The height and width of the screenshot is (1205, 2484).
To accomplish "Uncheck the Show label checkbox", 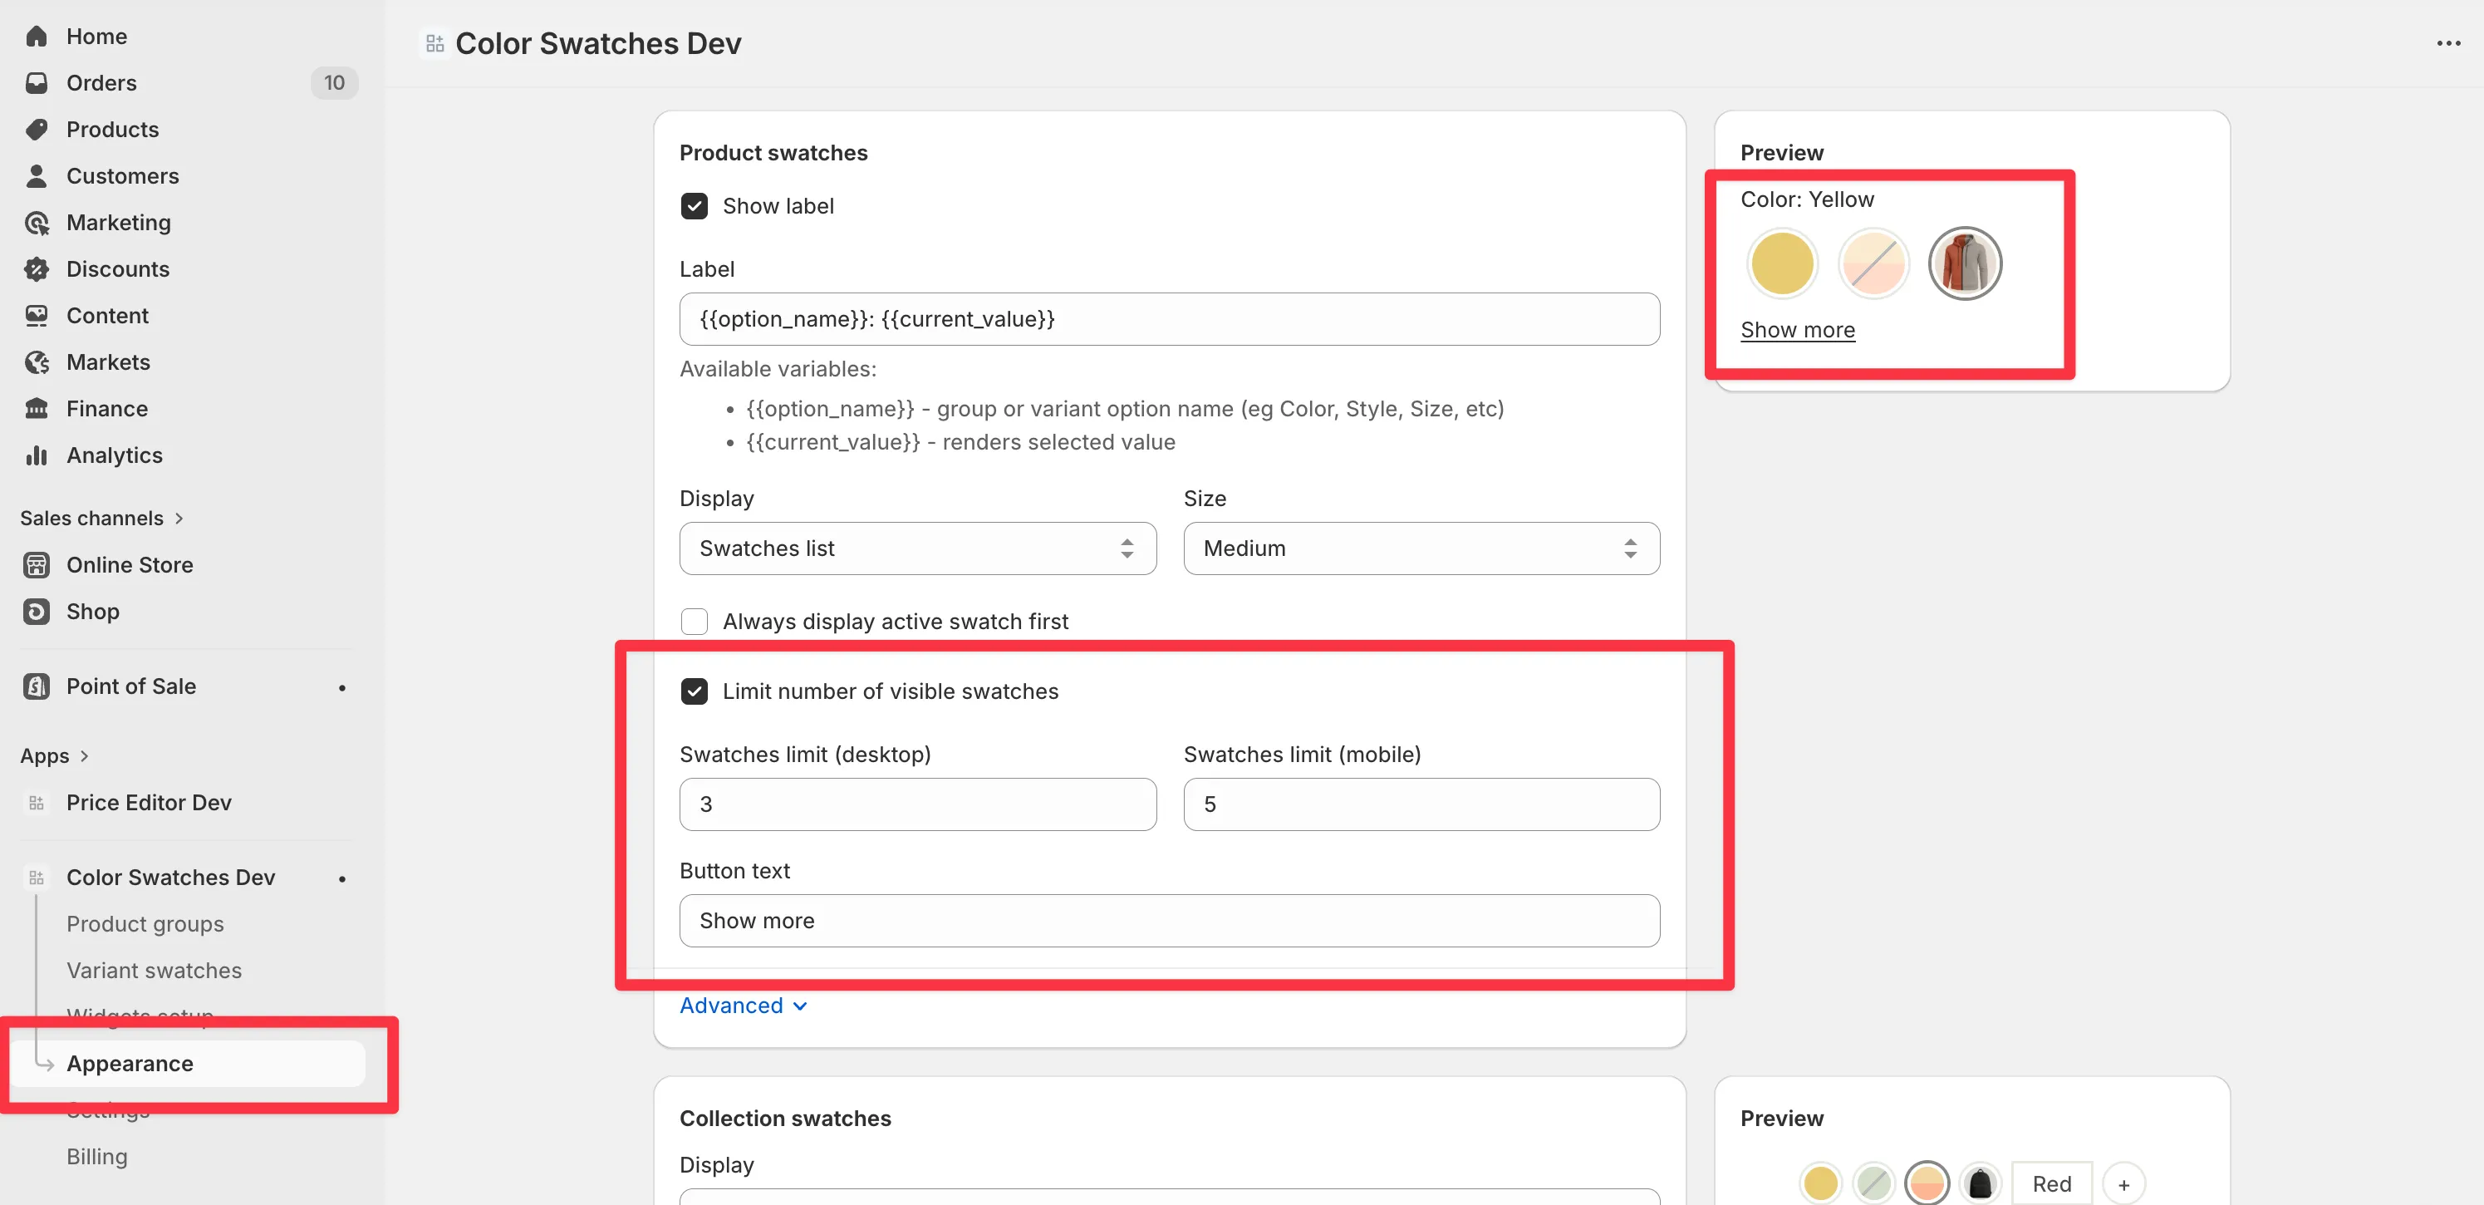I will pyautogui.click(x=695, y=205).
